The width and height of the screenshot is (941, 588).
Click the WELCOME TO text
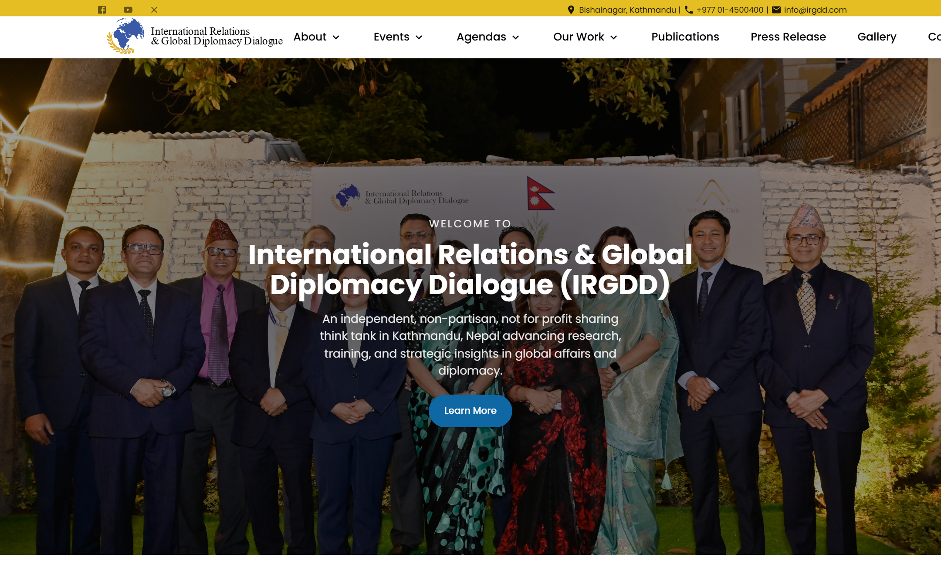(470, 223)
